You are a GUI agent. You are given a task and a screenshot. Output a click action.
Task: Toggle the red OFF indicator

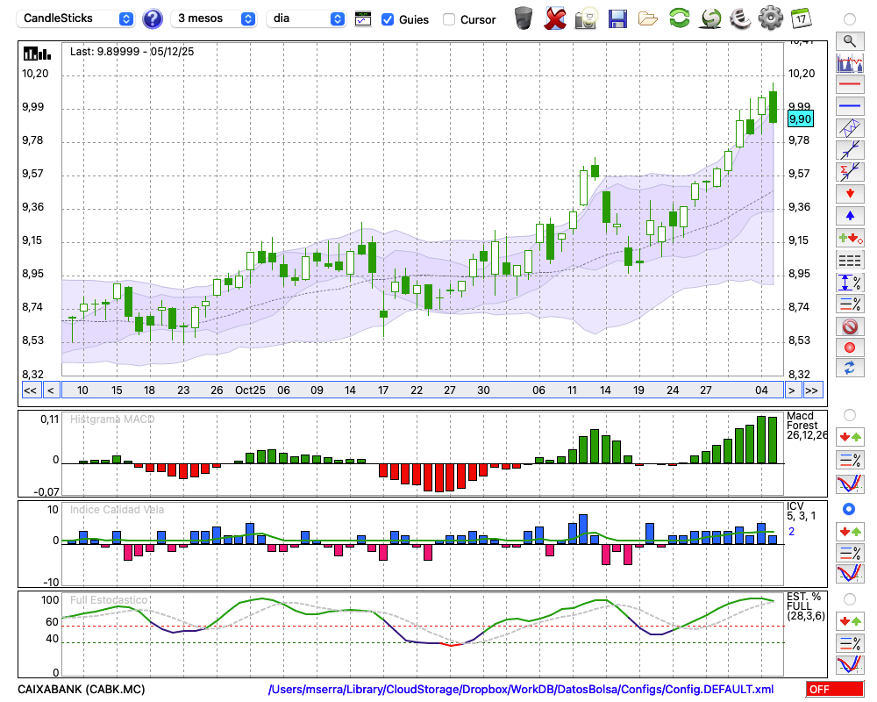coord(835,689)
